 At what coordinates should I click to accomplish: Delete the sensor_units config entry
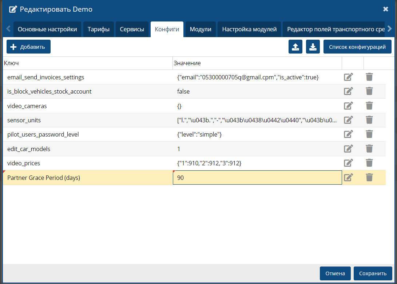pos(369,120)
